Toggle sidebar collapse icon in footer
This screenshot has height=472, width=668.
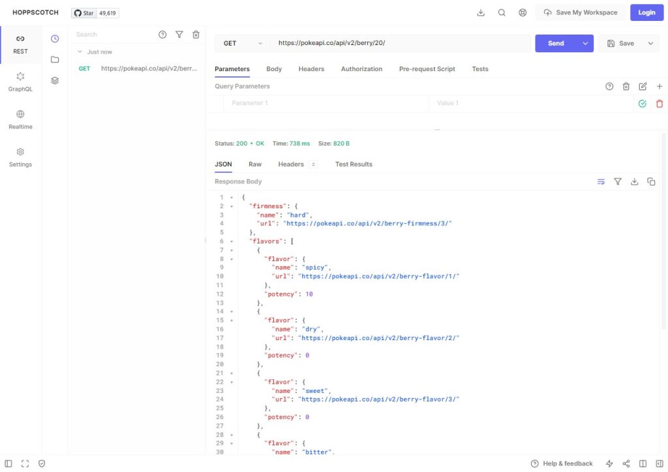8,464
